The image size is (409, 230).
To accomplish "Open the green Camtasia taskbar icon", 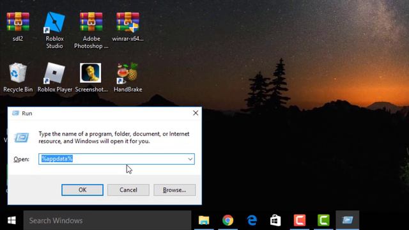I will pyautogui.click(x=323, y=220).
